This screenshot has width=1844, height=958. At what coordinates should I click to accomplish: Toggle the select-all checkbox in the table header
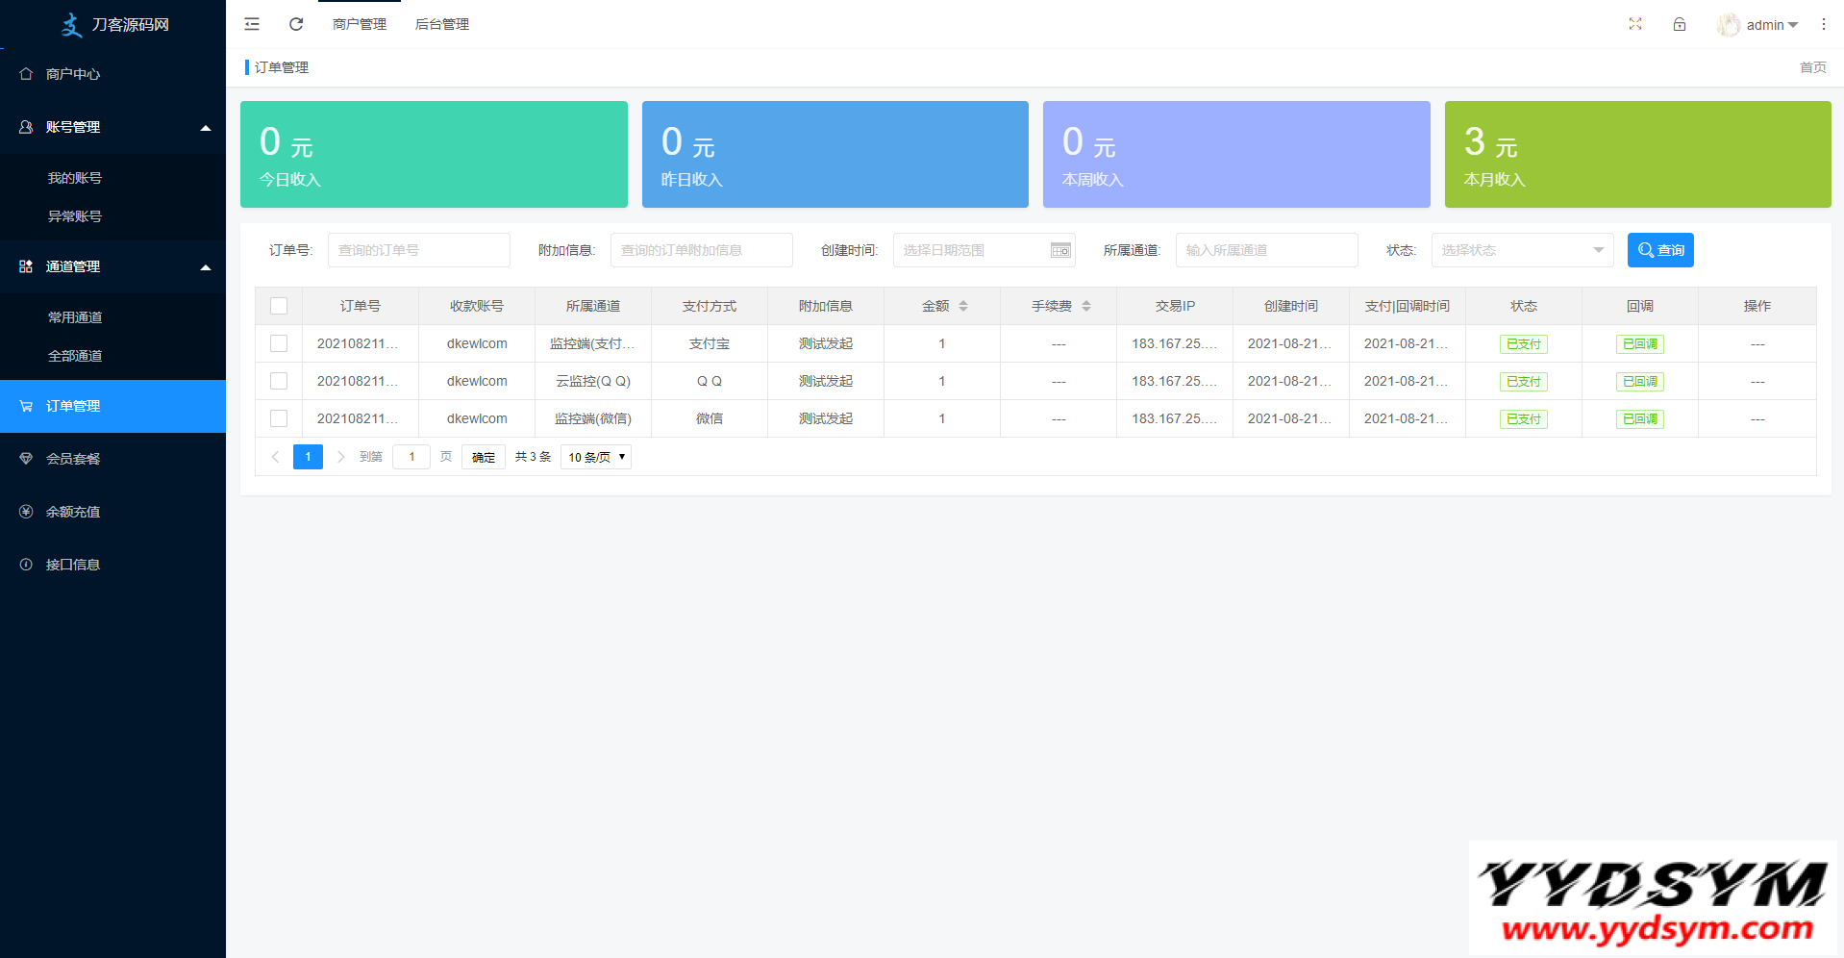pyautogui.click(x=279, y=306)
